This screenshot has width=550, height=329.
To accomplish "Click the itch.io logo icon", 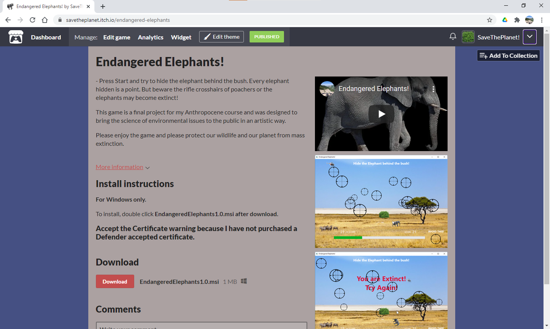I will pyautogui.click(x=16, y=37).
